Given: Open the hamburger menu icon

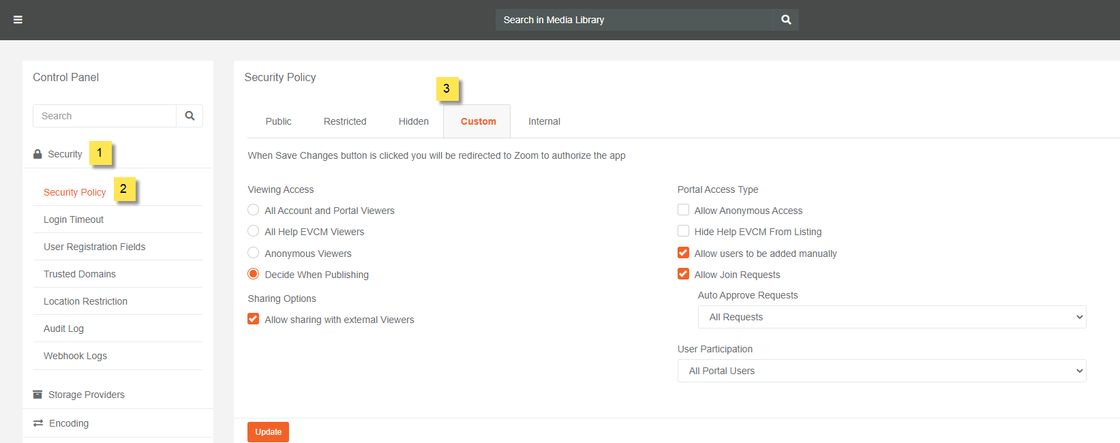Looking at the screenshot, I should [18, 20].
